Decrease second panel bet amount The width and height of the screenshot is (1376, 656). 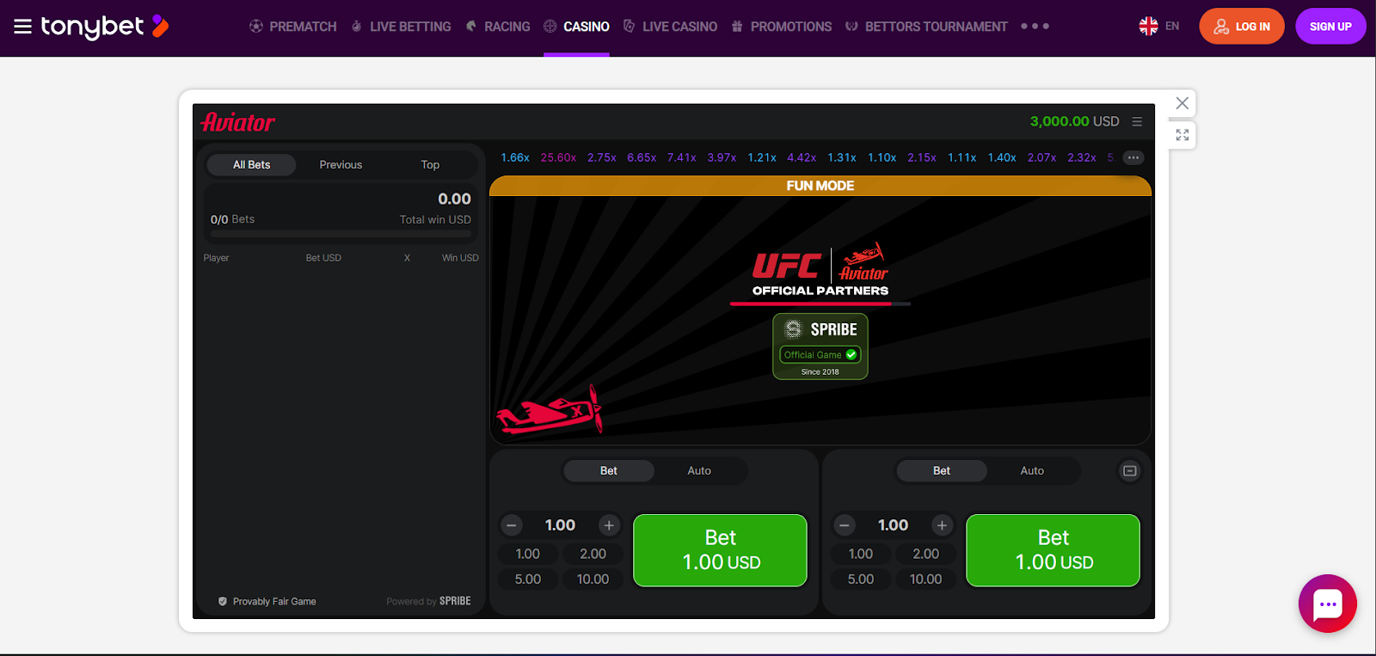pos(845,525)
